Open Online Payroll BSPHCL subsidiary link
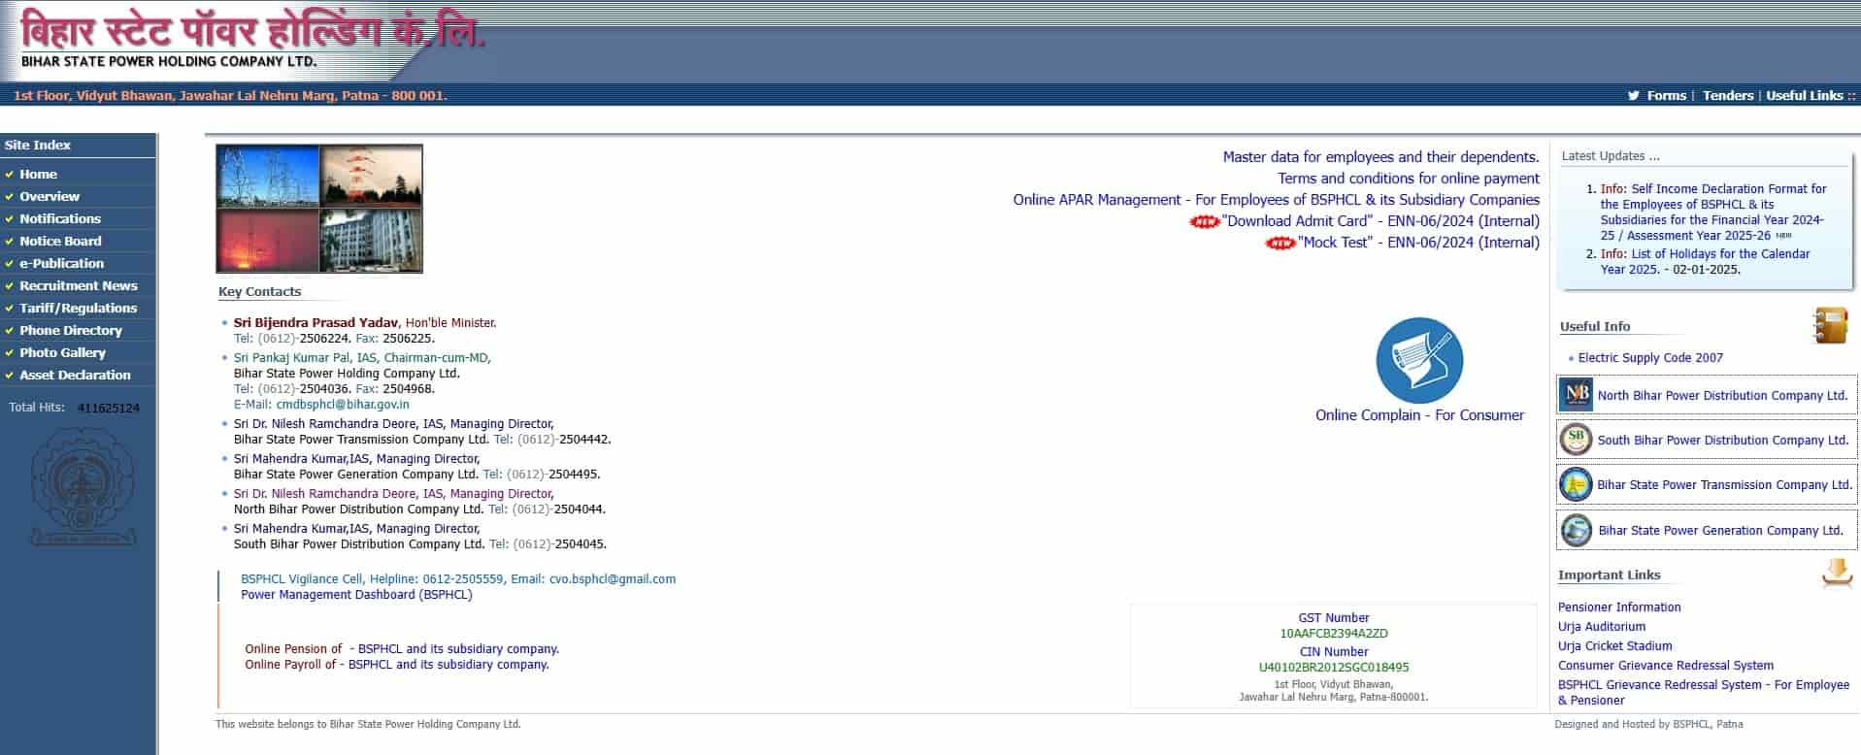 397,665
